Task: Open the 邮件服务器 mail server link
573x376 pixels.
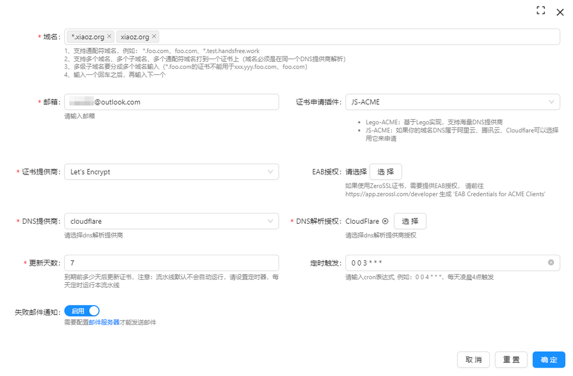Action: tap(104, 322)
